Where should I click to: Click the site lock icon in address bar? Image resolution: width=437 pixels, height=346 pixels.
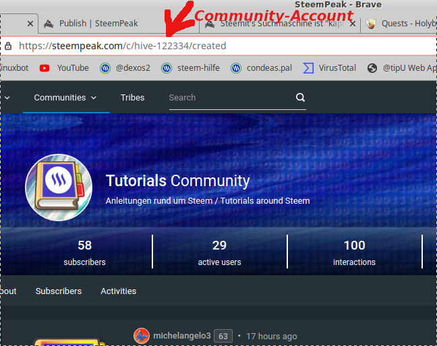tap(8, 46)
